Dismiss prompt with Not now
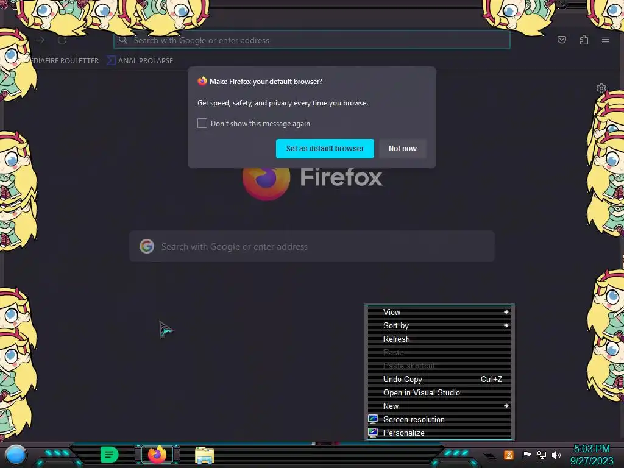624x468 pixels. point(402,149)
